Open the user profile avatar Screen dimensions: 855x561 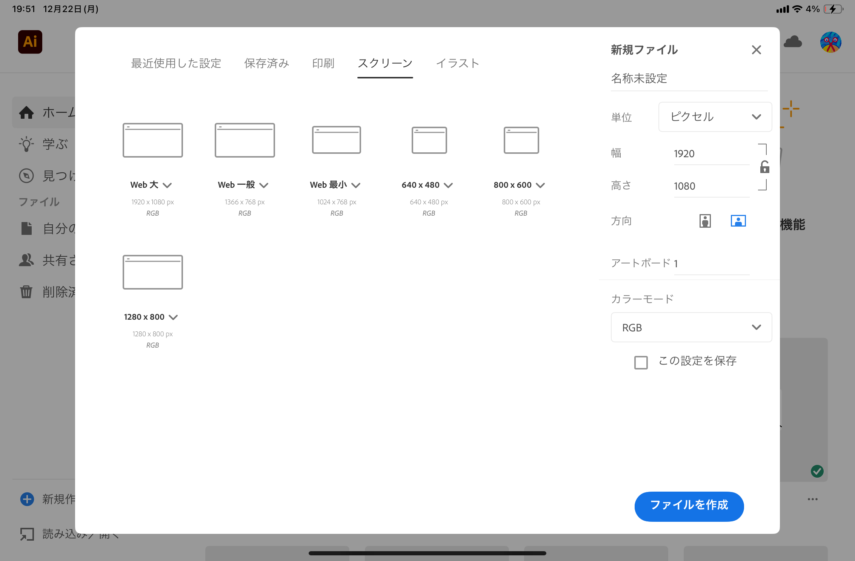(x=830, y=42)
